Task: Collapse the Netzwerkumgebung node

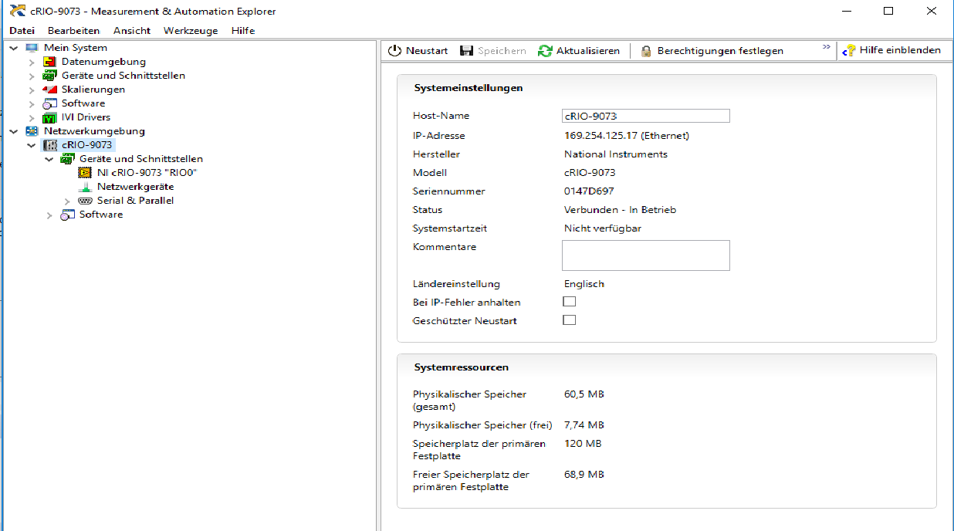Action: click(14, 131)
